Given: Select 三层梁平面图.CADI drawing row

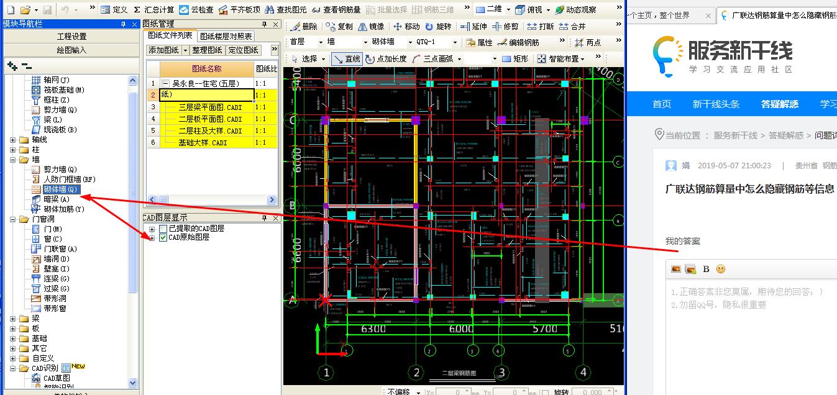Looking at the screenshot, I should click(210, 107).
